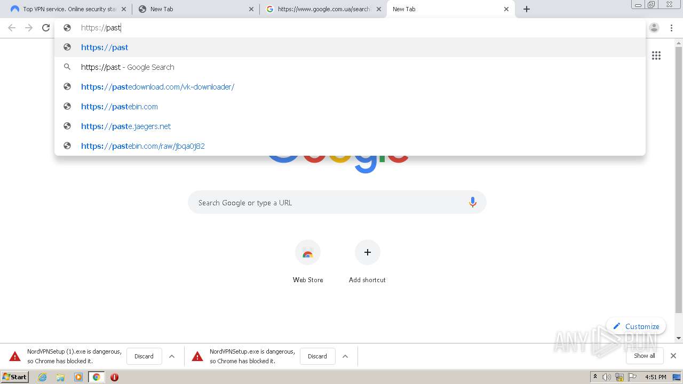Image resolution: width=683 pixels, height=384 pixels.
Task: Open the file explorer taskbar icon
Action: (x=60, y=377)
